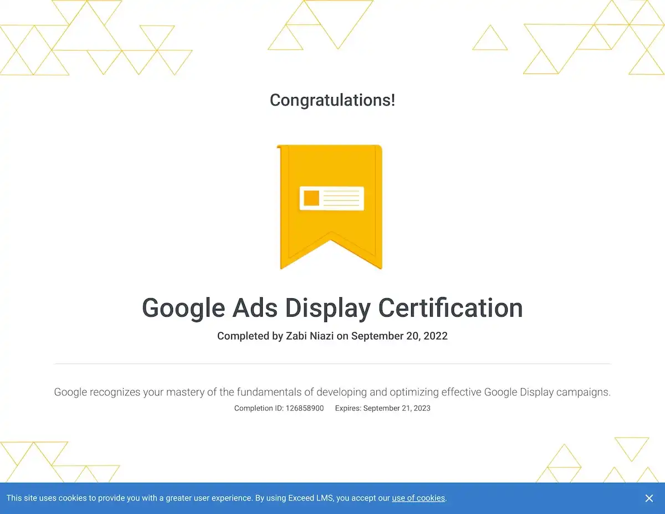Click the horizontal divider below the completion line
The image size is (665, 514).
coord(332,364)
